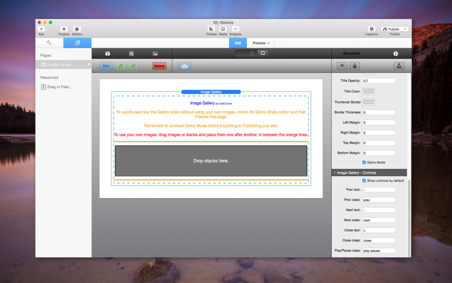The width and height of the screenshot is (452, 283).
Task: Click the Right Margin field
Action: (379, 132)
